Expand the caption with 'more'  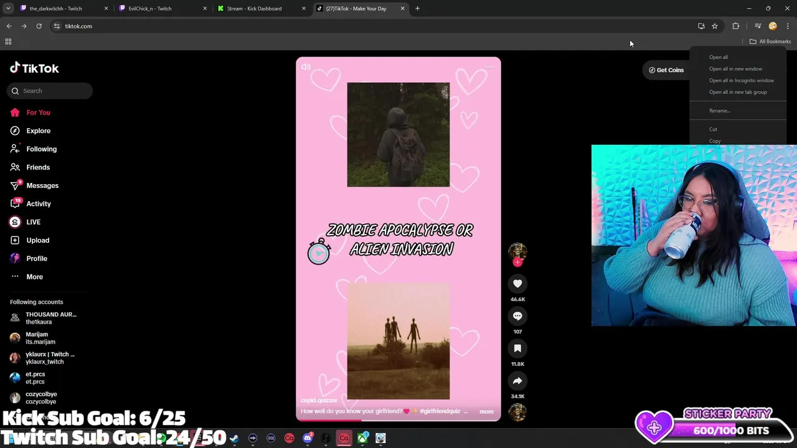(486, 411)
